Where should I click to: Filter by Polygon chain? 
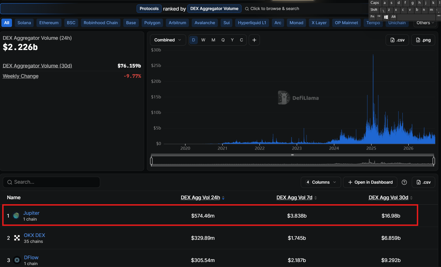152,23
